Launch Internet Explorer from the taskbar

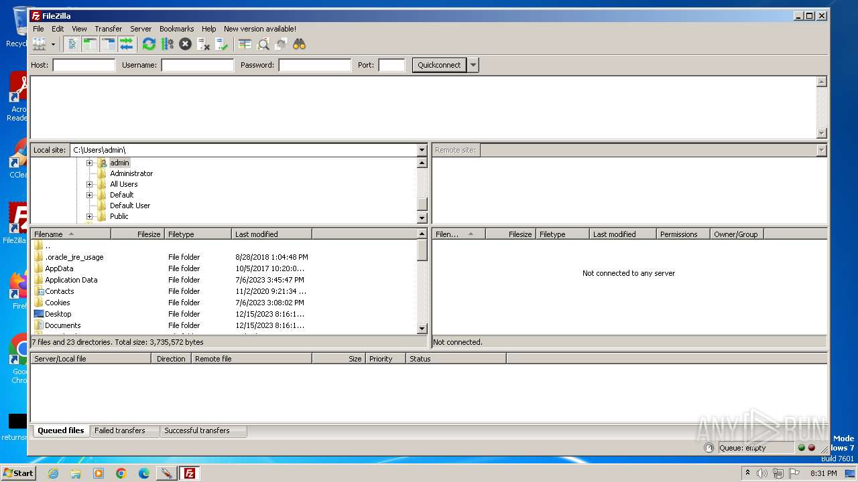[x=53, y=473]
